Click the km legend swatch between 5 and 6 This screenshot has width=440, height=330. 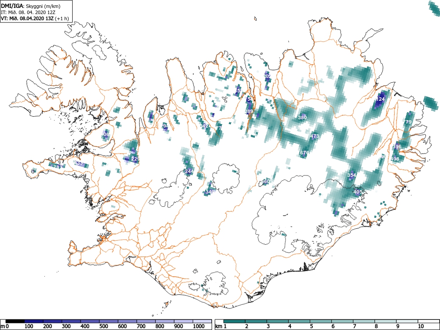click(x=321, y=321)
